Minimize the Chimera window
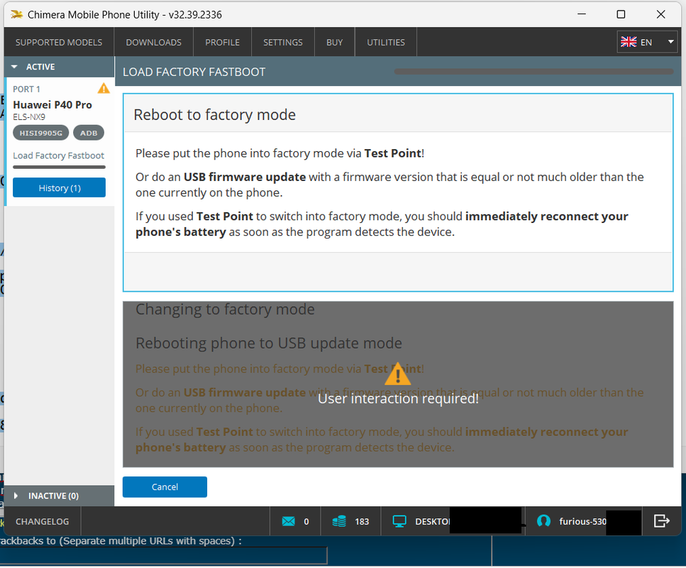This screenshot has height=568, width=686. 582,14
